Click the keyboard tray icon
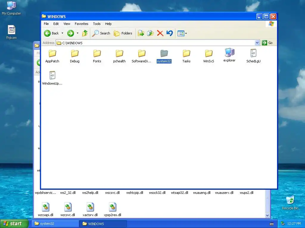 click(272, 224)
